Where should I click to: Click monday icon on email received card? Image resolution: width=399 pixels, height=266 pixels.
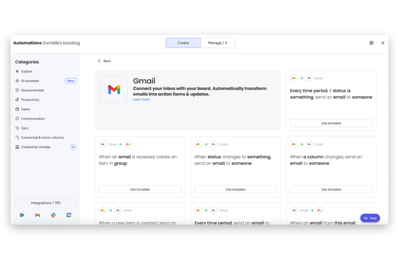(128, 144)
